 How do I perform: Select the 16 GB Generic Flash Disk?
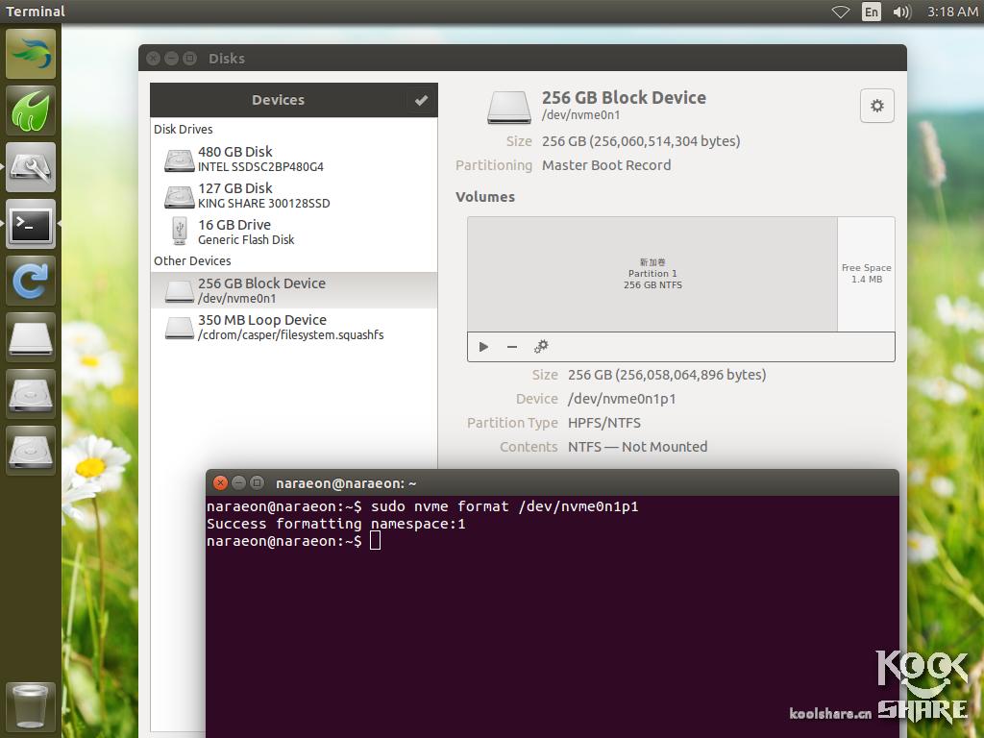click(x=294, y=232)
